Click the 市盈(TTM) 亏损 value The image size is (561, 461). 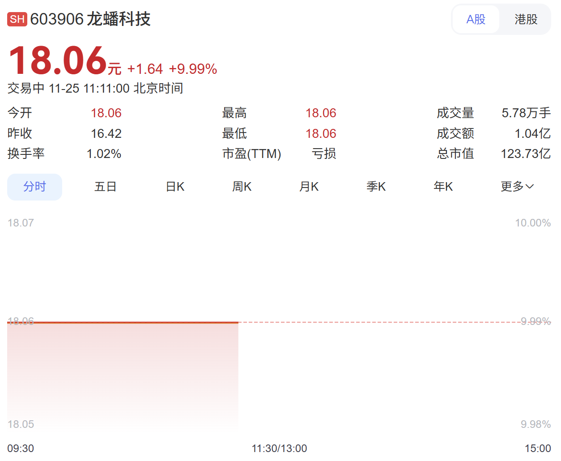point(323,154)
